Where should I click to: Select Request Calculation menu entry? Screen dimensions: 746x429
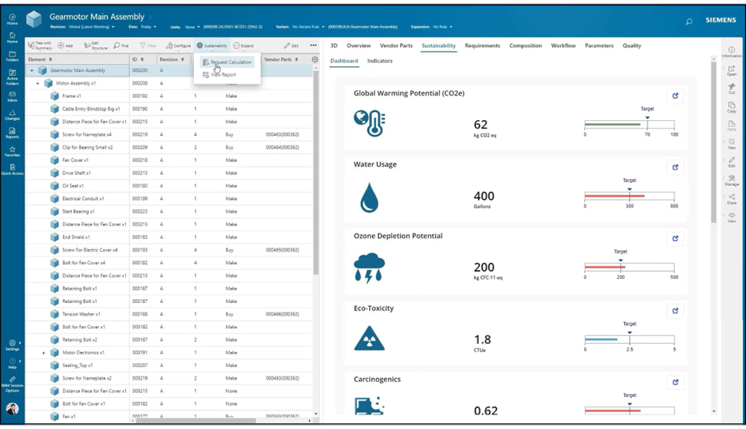(x=227, y=63)
